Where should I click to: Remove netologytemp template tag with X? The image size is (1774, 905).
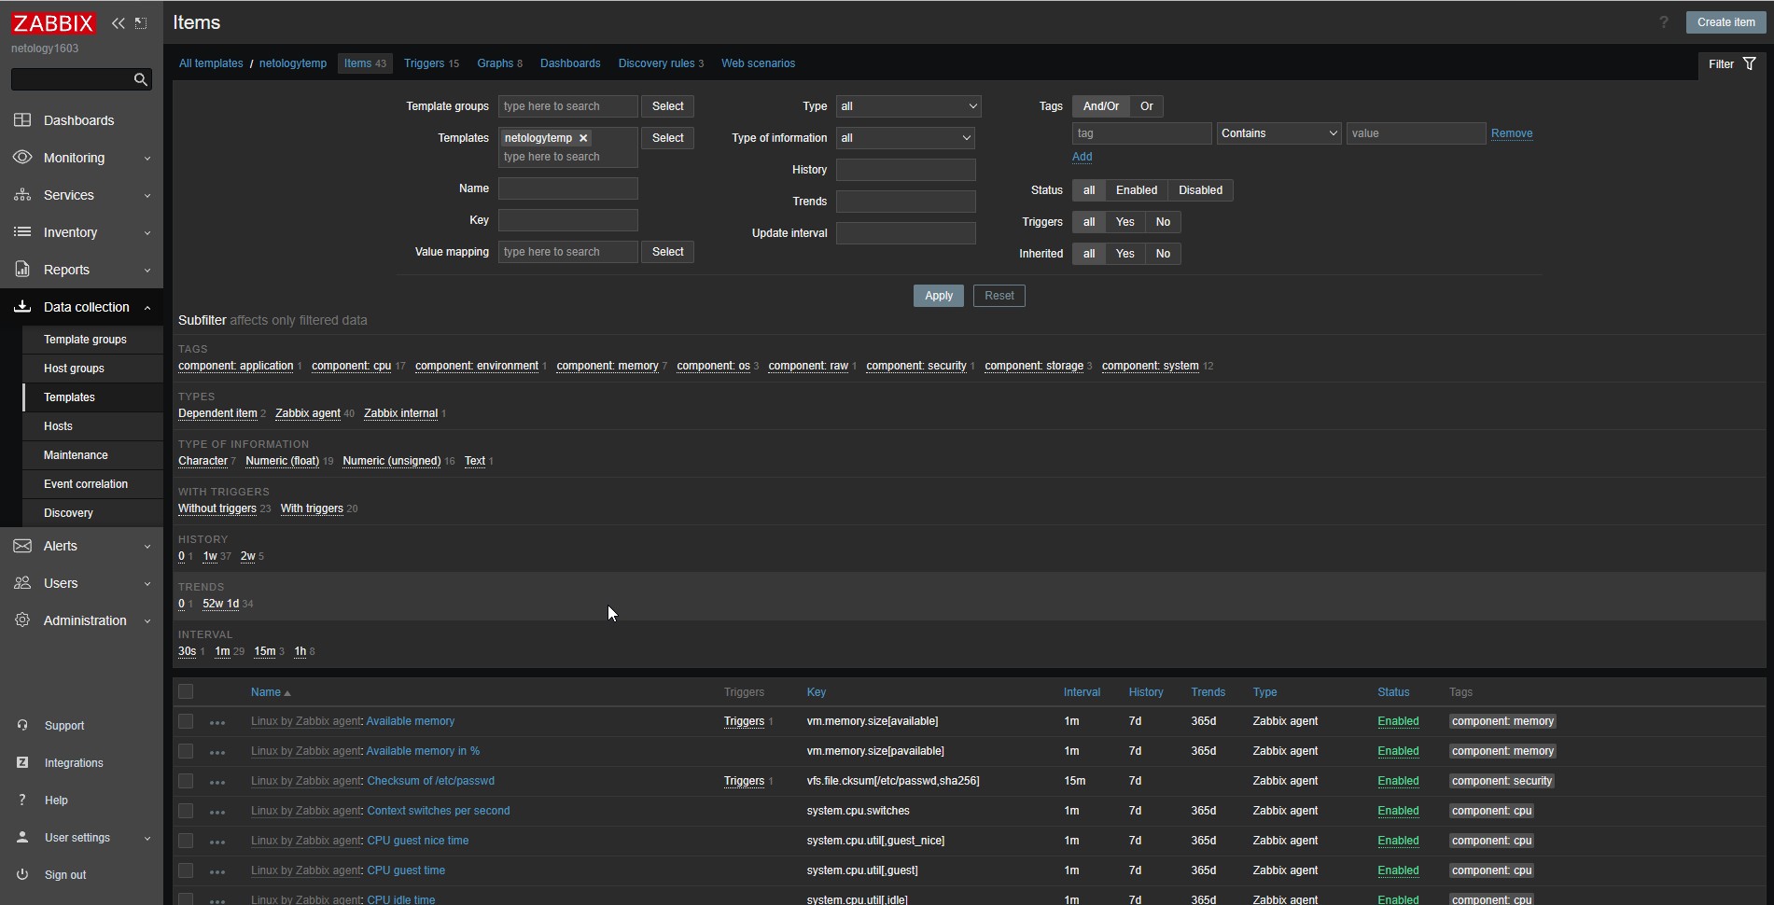pos(583,138)
